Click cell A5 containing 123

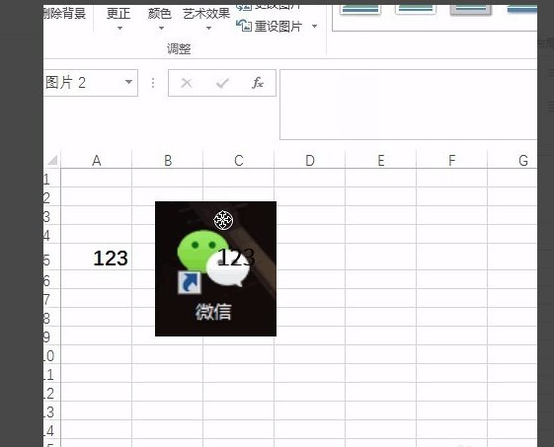97,257
